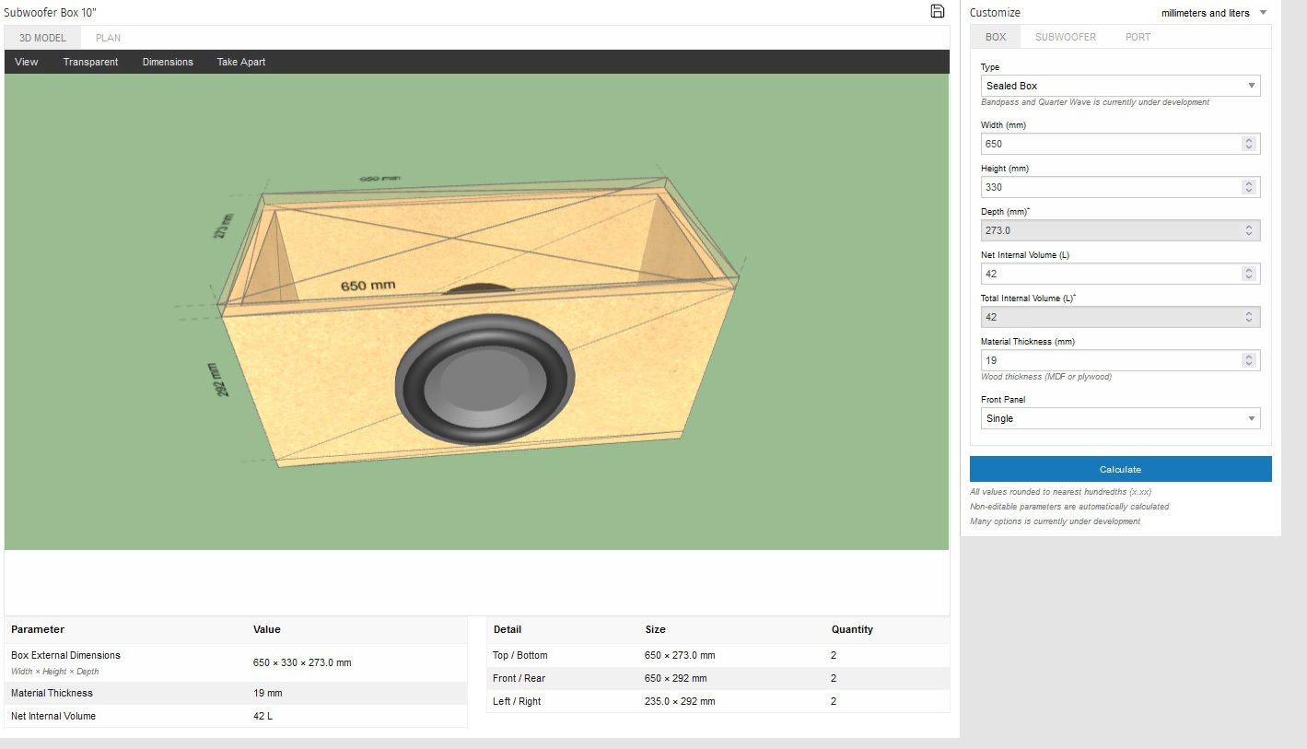Viewport: 1307px width, 749px height.
Task: Open the View menu
Action: (x=27, y=62)
